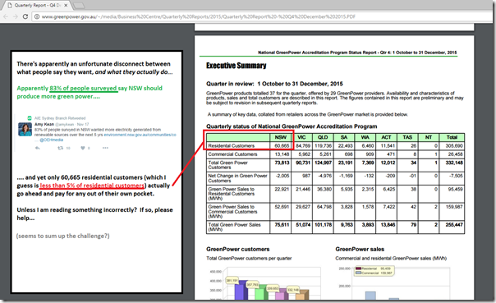Click the Total Green Power Customers row label

pyautogui.click(x=227, y=165)
